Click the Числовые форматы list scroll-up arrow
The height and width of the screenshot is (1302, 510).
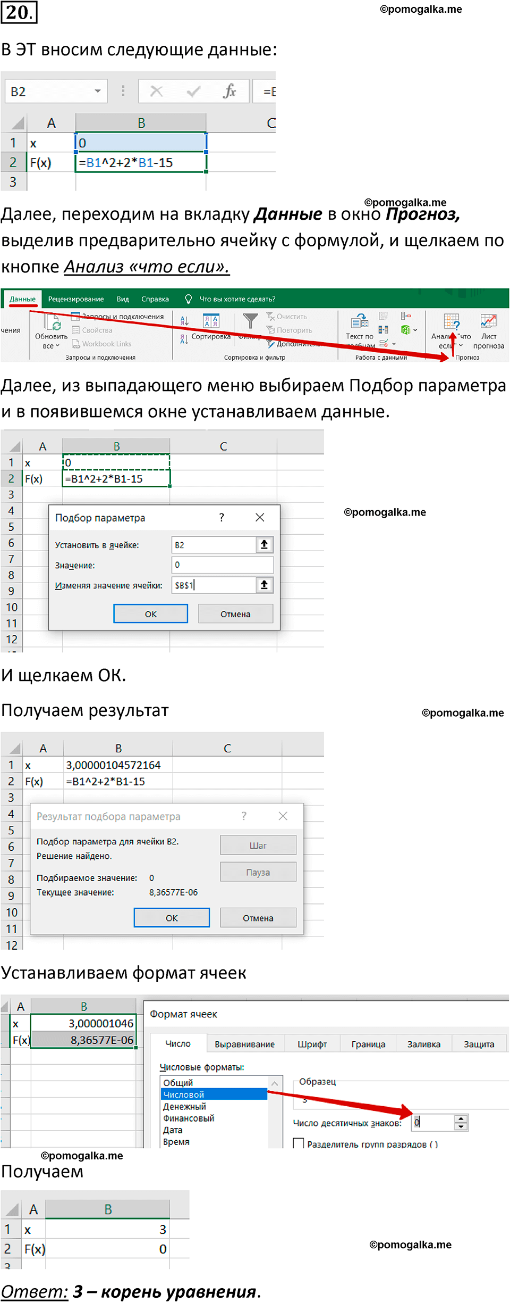tap(275, 1083)
